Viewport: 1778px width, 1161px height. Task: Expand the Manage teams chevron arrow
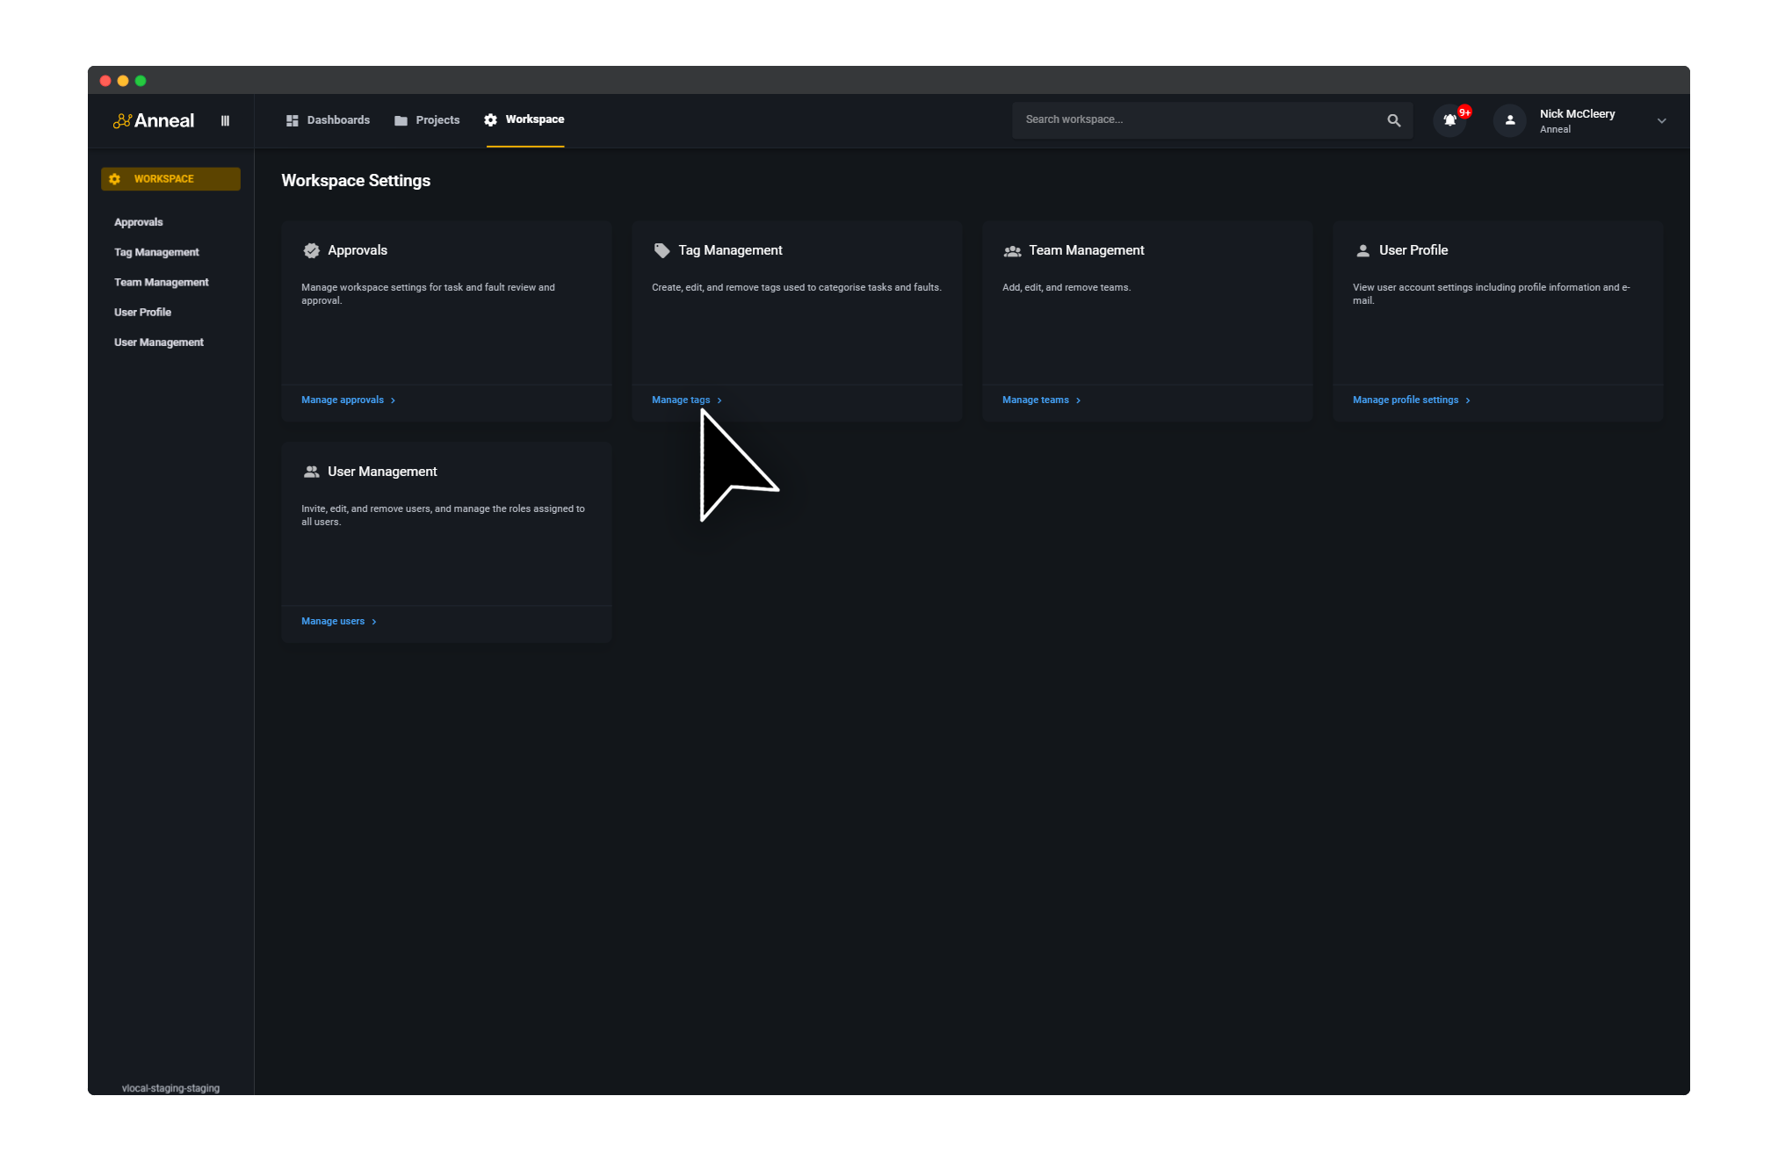[1079, 400]
